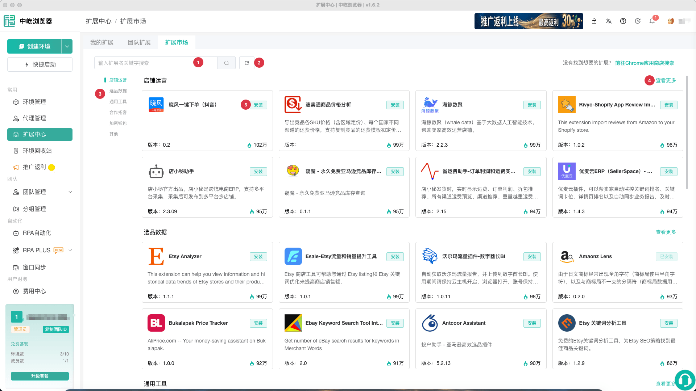
Task: Open the lock icon in the header
Action: 594,21
